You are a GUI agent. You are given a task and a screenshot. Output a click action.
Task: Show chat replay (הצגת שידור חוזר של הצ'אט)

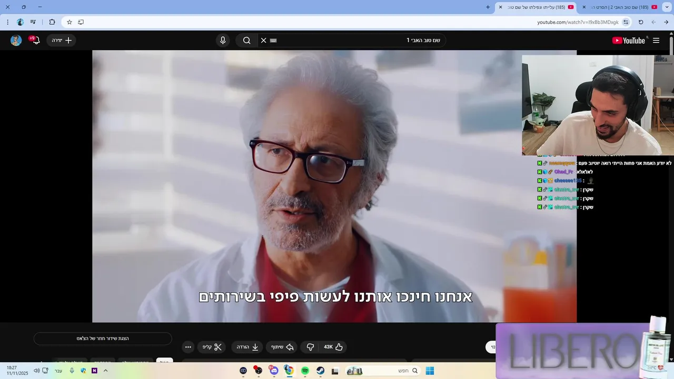(x=103, y=338)
